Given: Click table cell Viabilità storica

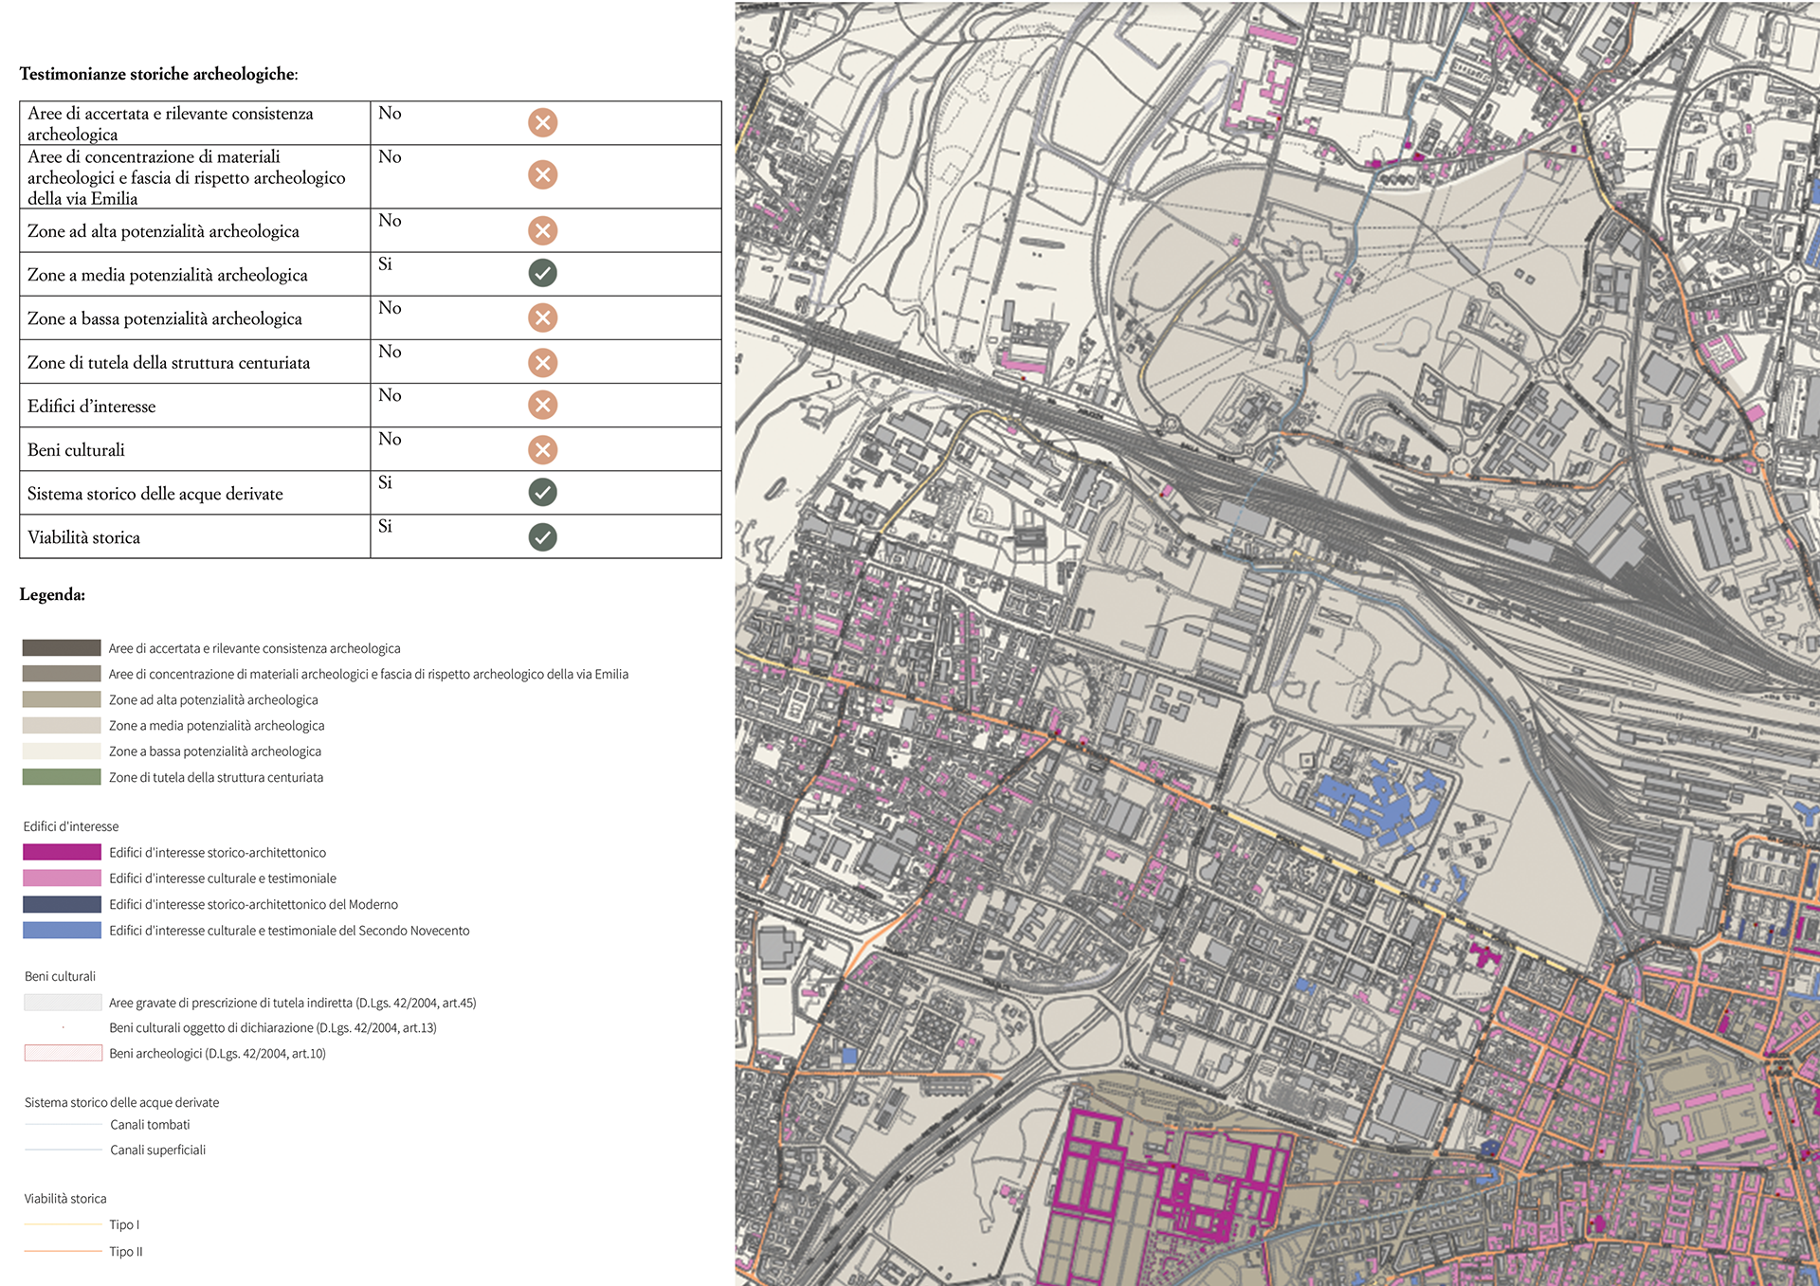Looking at the screenshot, I should click(x=195, y=536).
